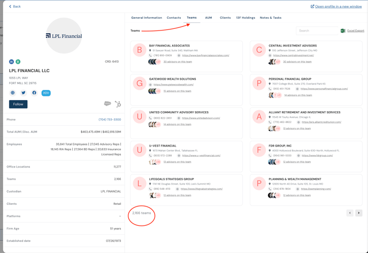
Task: Open Personal Financial Group avatar P
Action: 259,83
